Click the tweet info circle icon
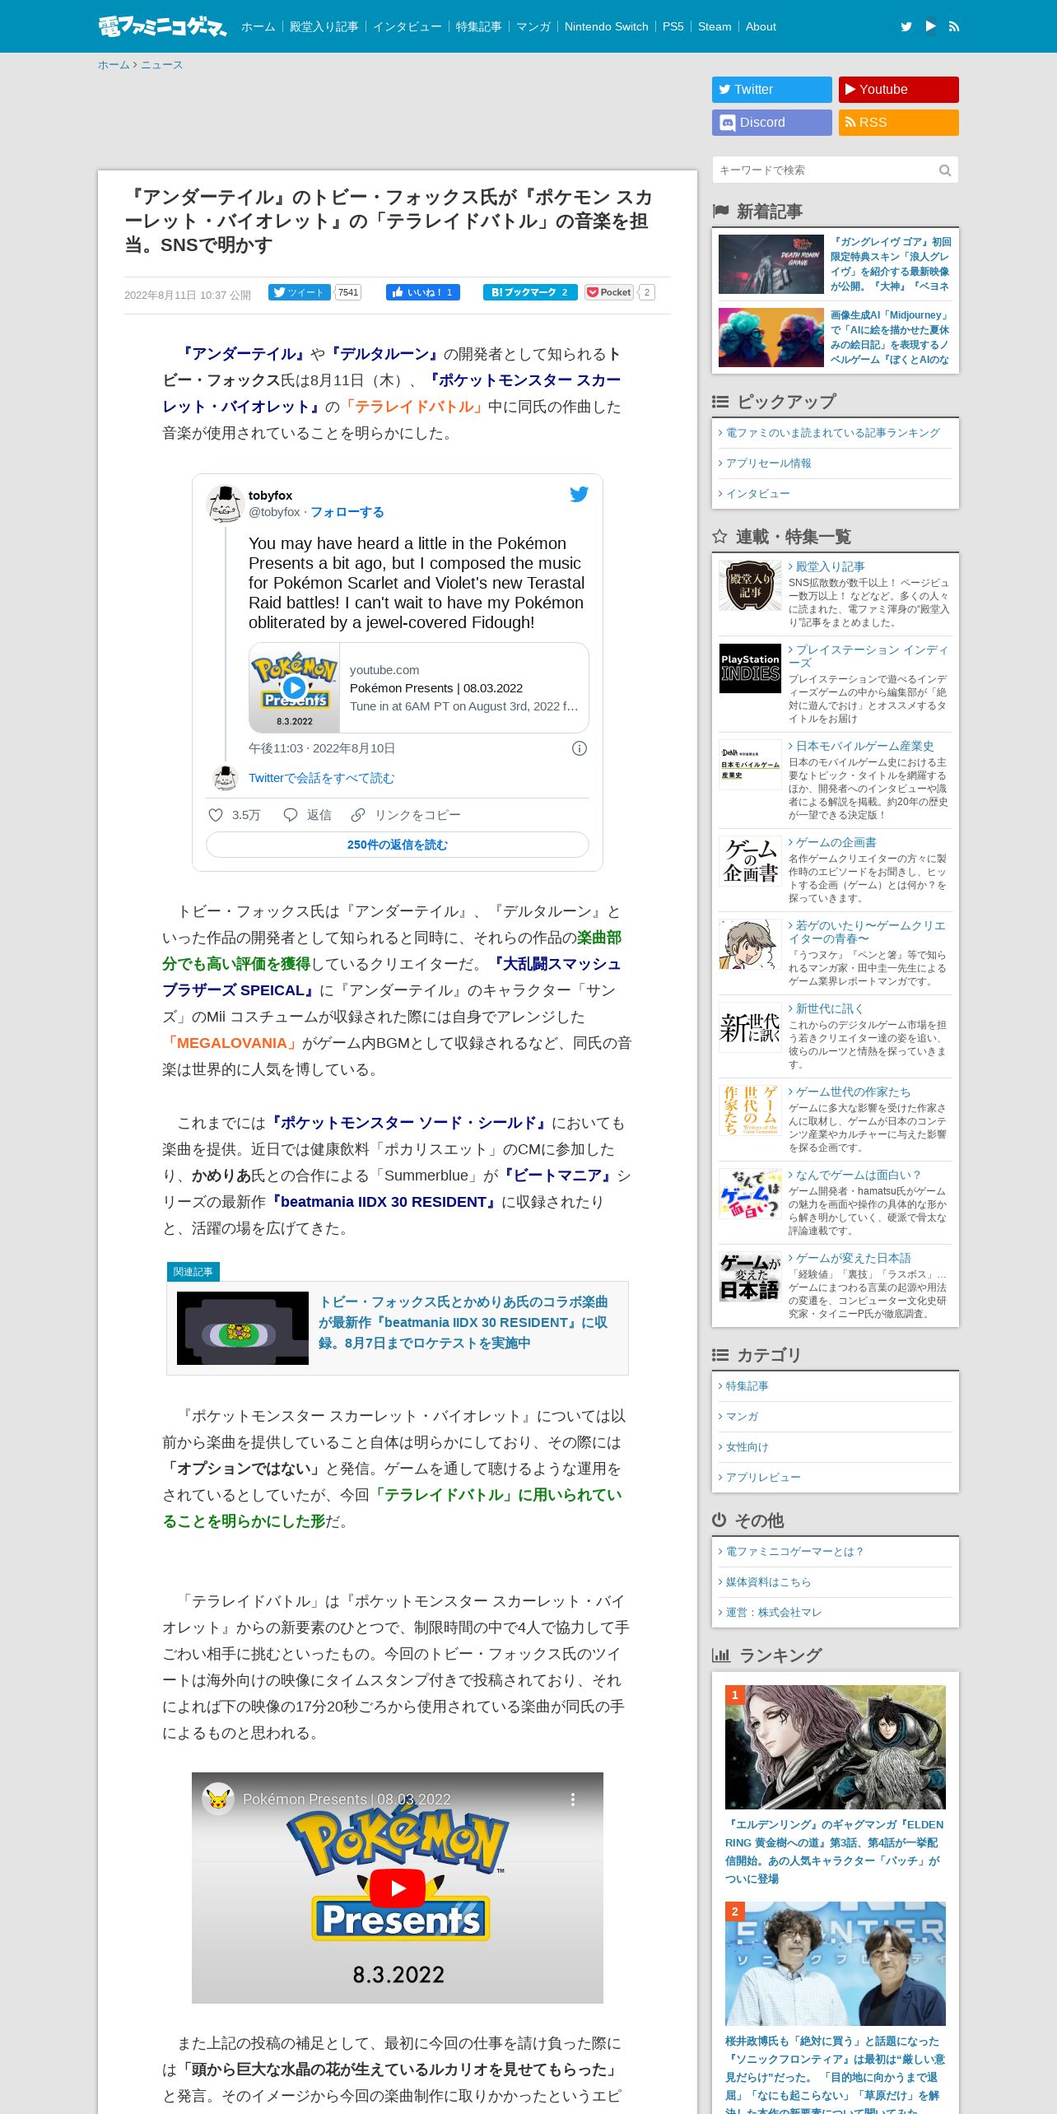1057x2114 pixels. pos(580,748)
